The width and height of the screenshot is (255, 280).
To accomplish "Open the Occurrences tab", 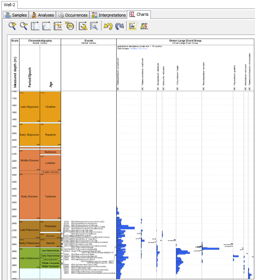I will tap(73, 15).
